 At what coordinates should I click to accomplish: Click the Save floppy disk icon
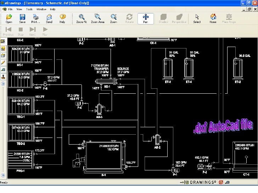pyautogui.click(x=22, y=17)
